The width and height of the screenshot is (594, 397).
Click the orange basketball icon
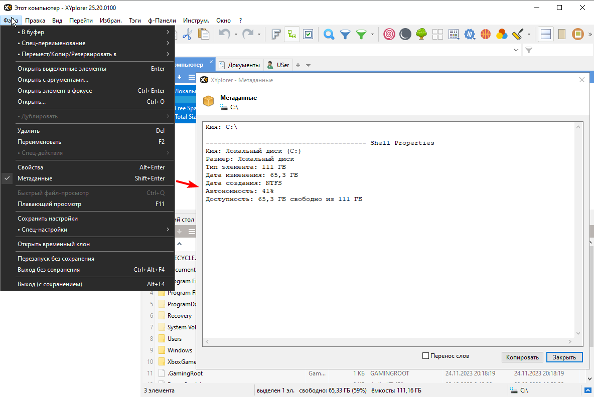pyautogui.click(x=486, y=35)
